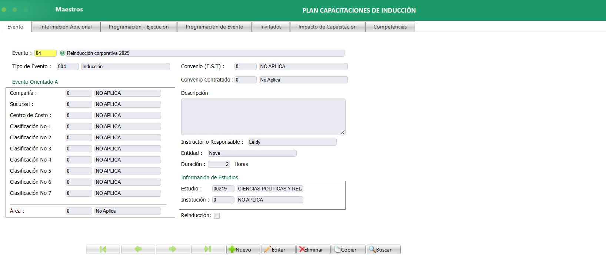Click the Clasificación No 1 code field
The image size is (606, 256).
pos(79,126)
